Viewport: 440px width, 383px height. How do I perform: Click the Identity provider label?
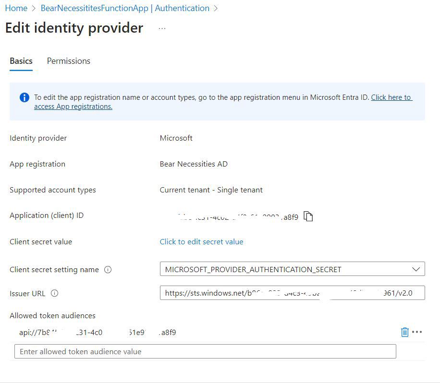38,138
